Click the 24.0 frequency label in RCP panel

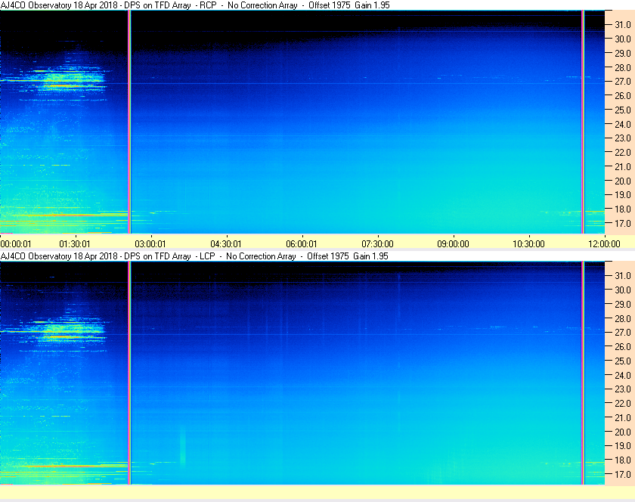point(623,125)
